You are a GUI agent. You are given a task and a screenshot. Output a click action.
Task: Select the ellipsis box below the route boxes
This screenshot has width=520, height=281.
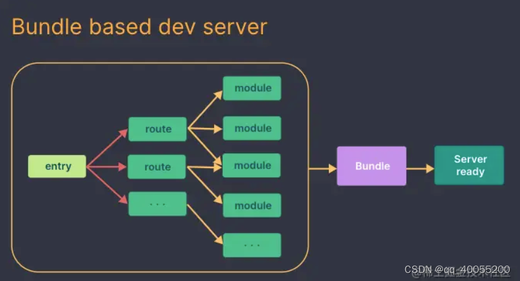tap(158, 204)
